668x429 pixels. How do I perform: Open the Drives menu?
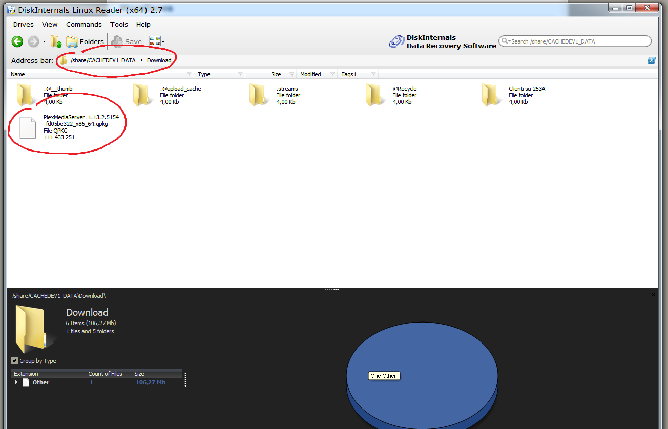click(24, 24)
